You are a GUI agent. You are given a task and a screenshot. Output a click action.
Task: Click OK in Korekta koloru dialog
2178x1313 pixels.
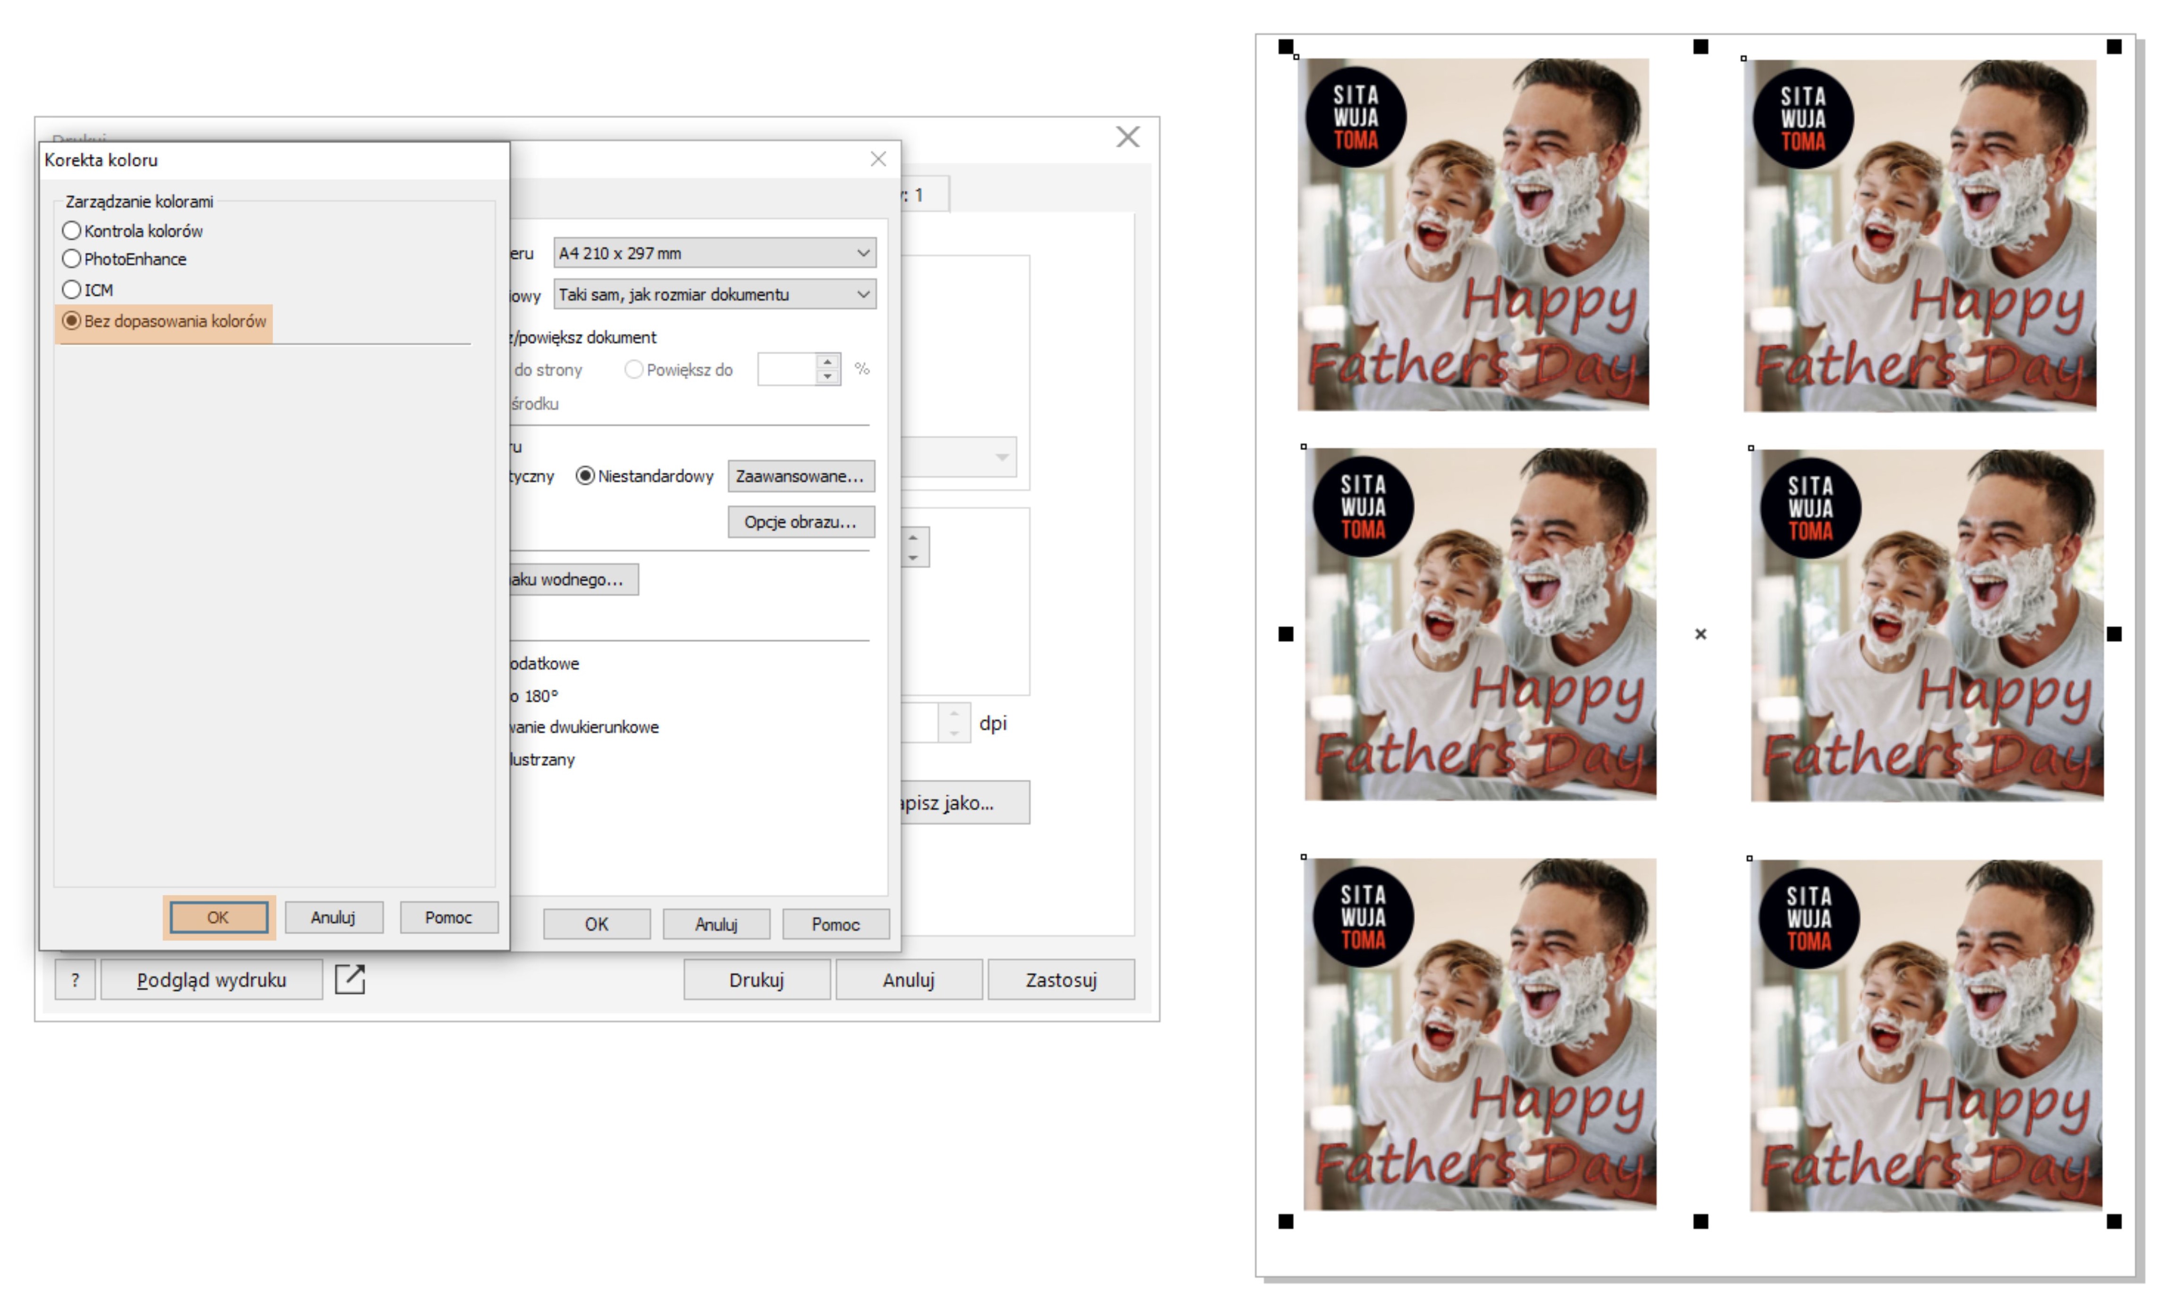coord(218,917)
